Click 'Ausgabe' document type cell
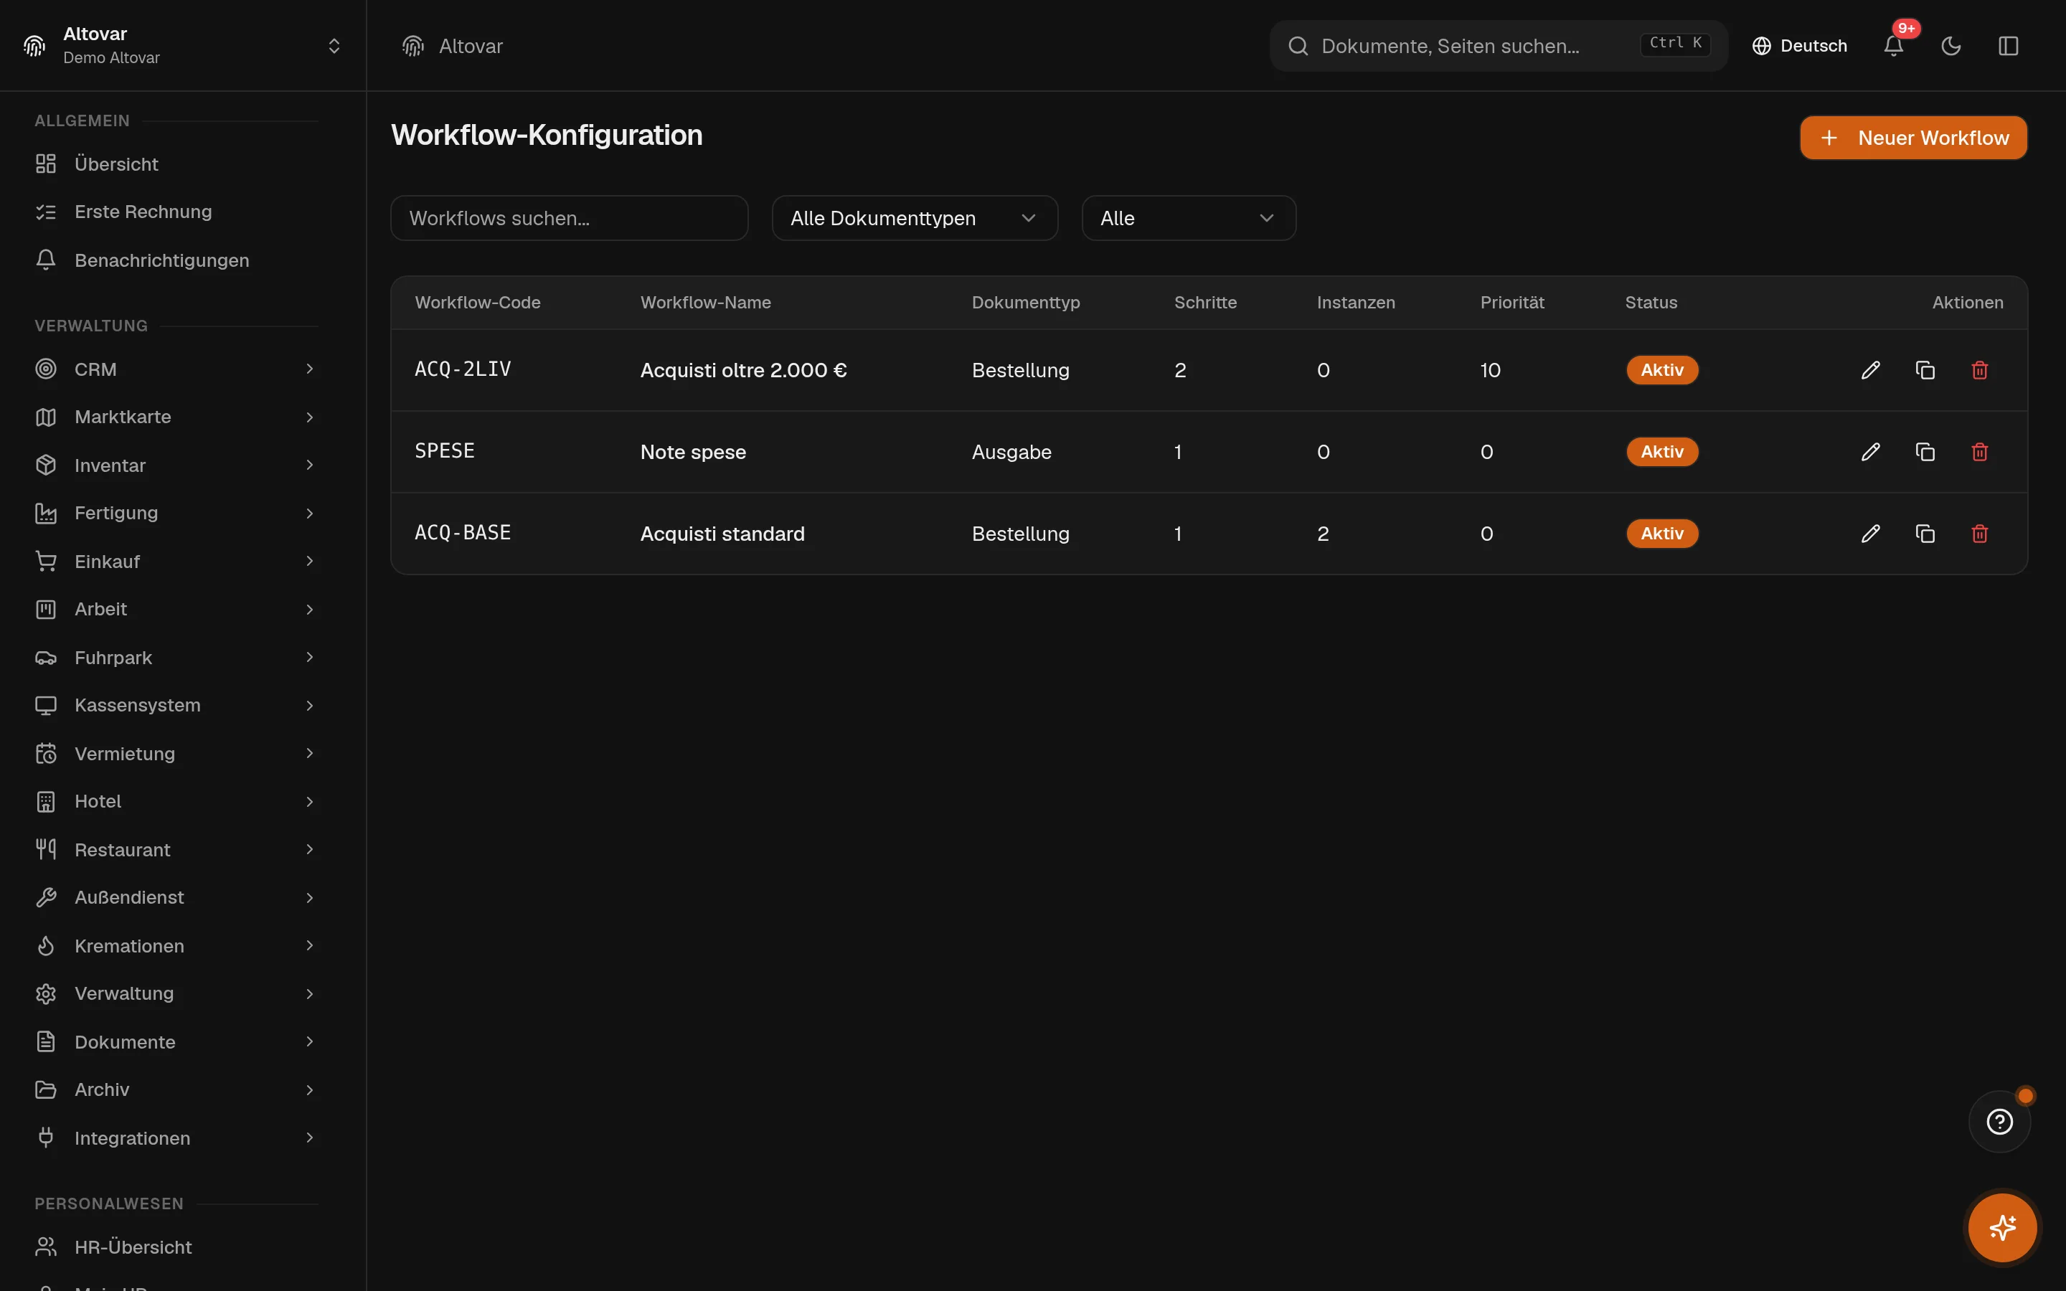The height and width of the screenshot is (1291, 2066). click(1011, 452)
